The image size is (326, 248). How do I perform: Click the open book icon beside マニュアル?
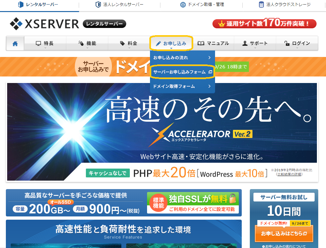201,43
